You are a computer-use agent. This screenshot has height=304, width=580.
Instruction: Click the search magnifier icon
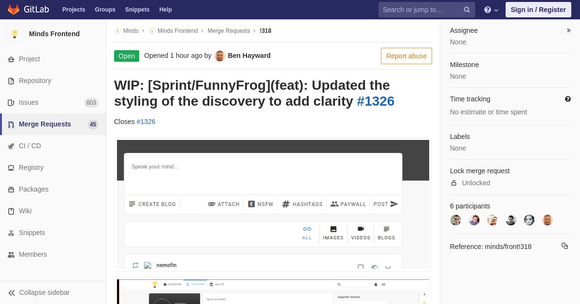pos(467,10)
